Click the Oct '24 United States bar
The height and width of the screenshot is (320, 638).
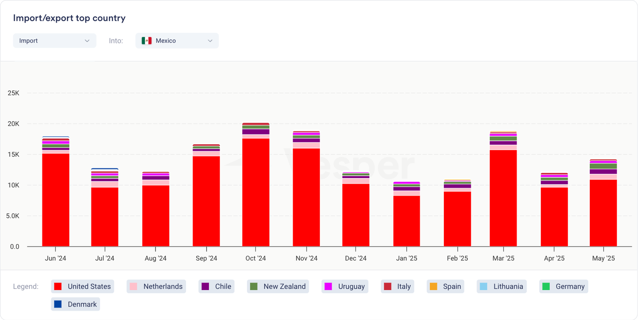coord(256,192)
